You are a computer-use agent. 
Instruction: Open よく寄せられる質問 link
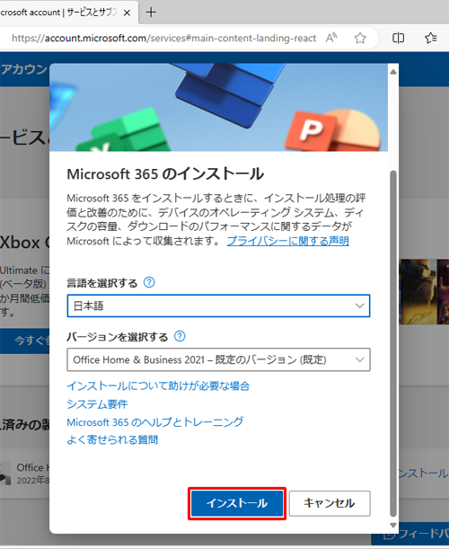[112, 439]
